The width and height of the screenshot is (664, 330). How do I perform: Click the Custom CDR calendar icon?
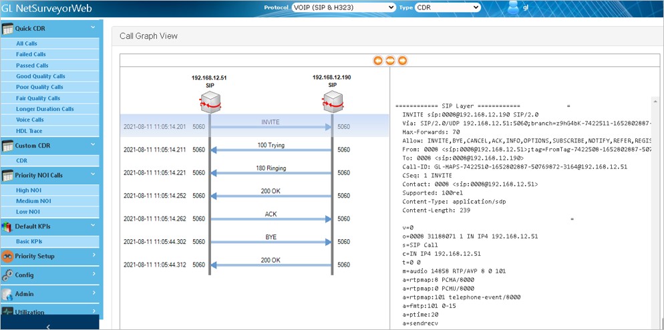(x=7, y=146)
